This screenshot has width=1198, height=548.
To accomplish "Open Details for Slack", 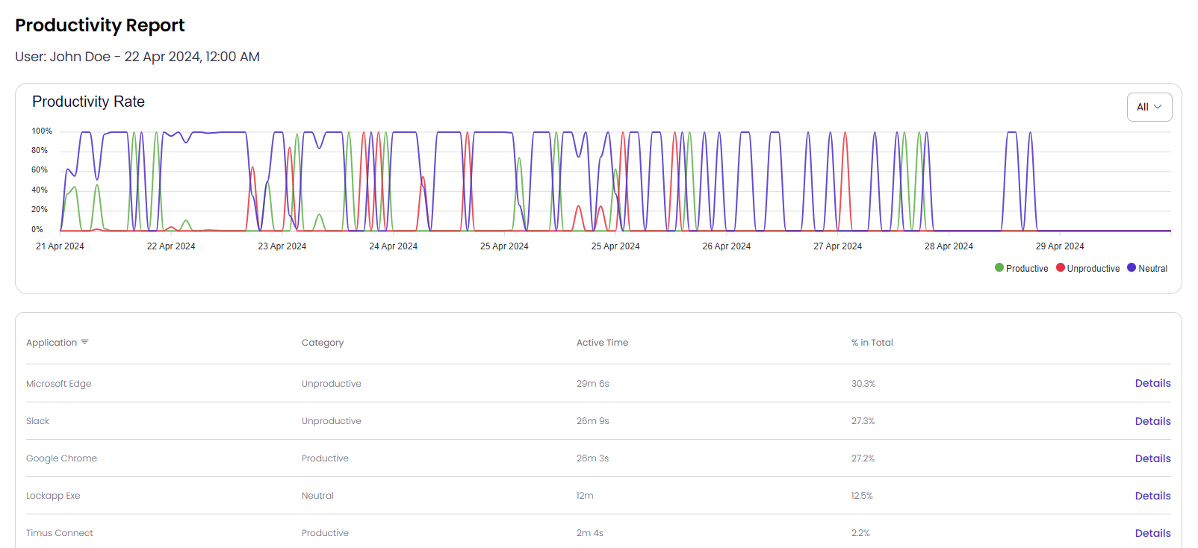I will tap(1152, 421).
